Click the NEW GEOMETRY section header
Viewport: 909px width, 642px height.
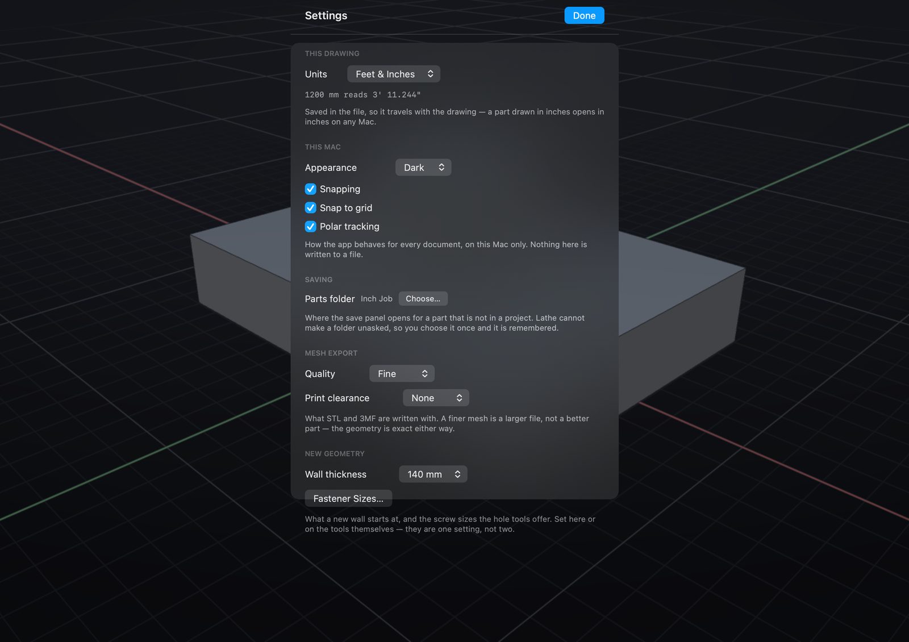click(x=335, y=454)
